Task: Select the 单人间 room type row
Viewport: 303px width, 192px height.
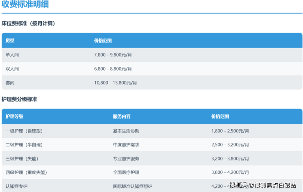Action: pyautogui.click(x=12, y=55)
